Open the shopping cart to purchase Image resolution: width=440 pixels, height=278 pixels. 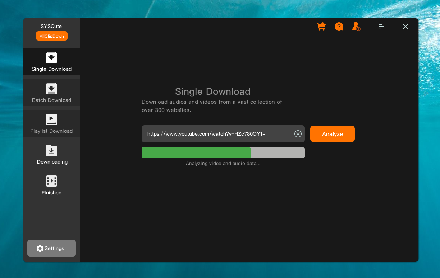(x=321, y=27)
